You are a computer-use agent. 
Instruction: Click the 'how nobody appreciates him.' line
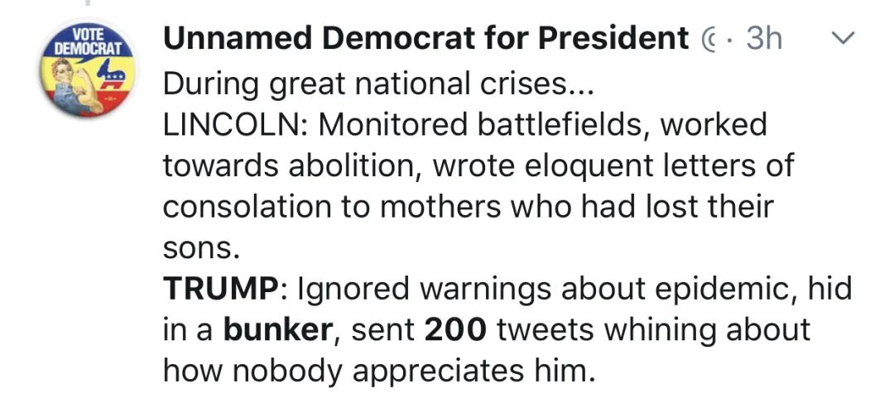[379, 372]
